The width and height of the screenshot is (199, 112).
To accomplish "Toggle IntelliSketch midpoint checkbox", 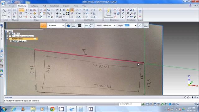I will click(77, 13).
